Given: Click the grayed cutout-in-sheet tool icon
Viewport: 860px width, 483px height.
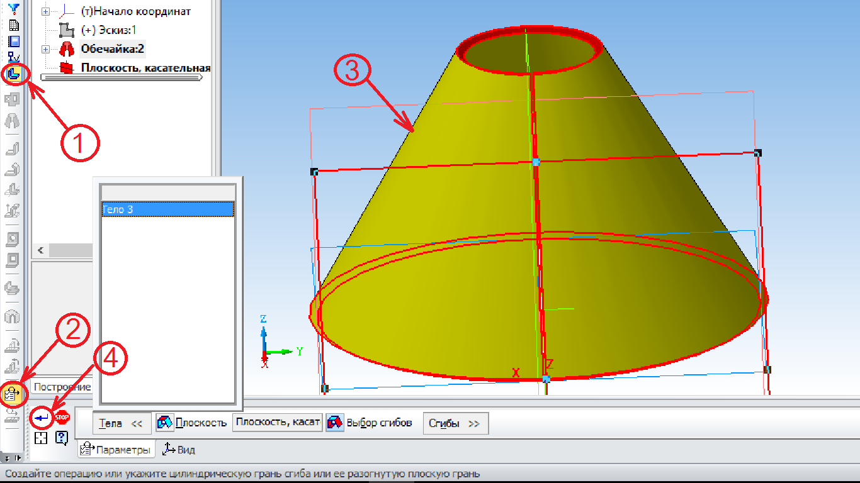Looking at the screenshot, I should click(12, 260).
